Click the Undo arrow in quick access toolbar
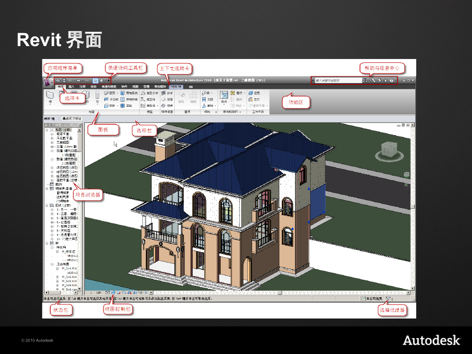 tap(78, 81)
